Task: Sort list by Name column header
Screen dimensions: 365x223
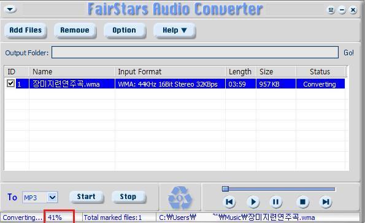Action: 72,71
